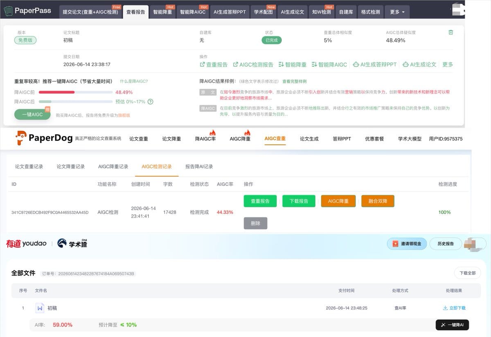Select AIGC查重 in PaperDog menu

pyautogui.click(x=275, y=139)
